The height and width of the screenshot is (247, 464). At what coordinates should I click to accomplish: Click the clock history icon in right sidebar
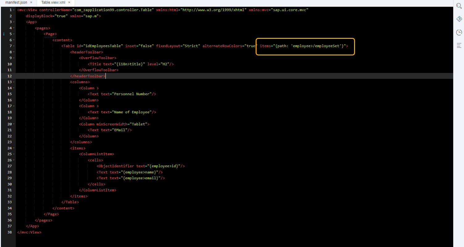[459, 32]
